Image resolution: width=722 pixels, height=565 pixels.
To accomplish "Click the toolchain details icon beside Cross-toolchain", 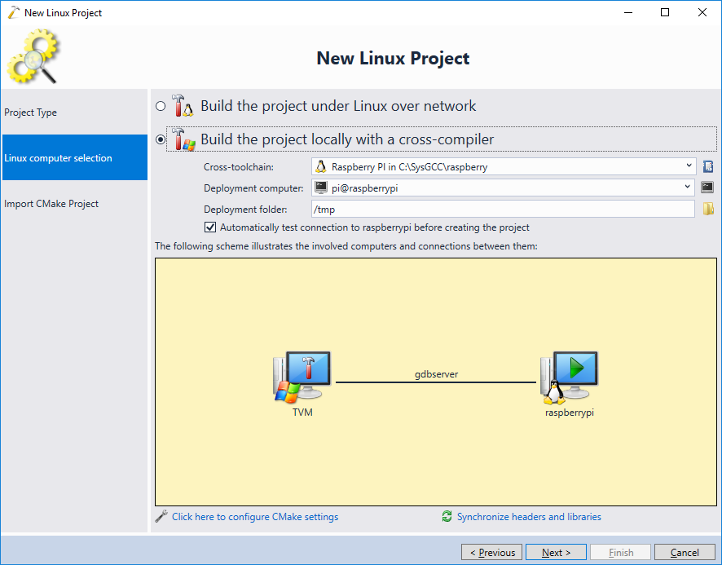I will pos(708,166).
